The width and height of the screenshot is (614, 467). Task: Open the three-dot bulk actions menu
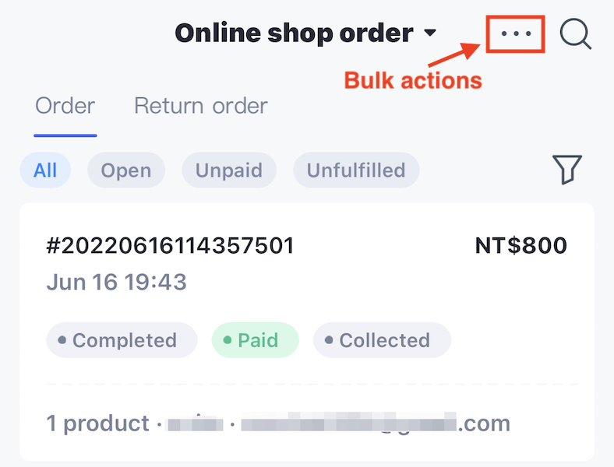[516, 33]
